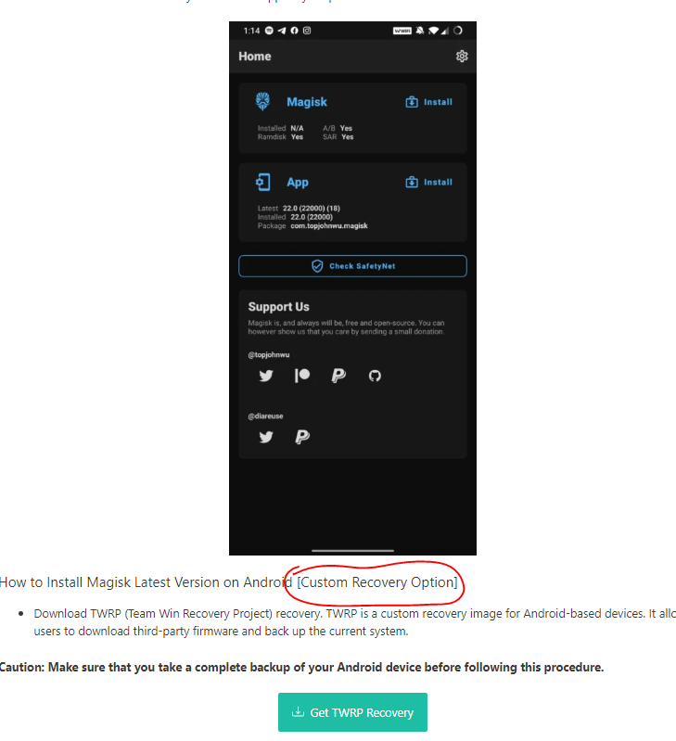Screen dimensions: 676x741
Task: Click the Instagram status bar icon
Action: tap(307, 31)
